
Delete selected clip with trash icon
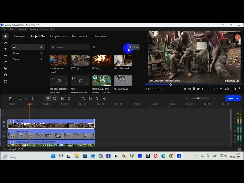pyautogui.click(x=33, y=98)
